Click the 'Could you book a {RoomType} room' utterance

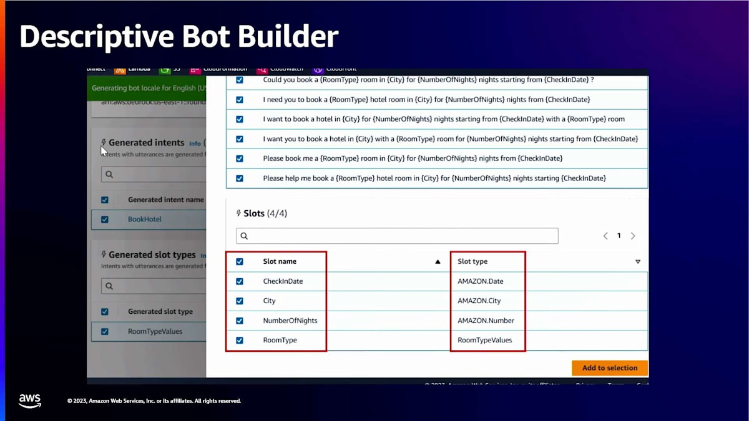pyautogui.click(x=428, y=80)
